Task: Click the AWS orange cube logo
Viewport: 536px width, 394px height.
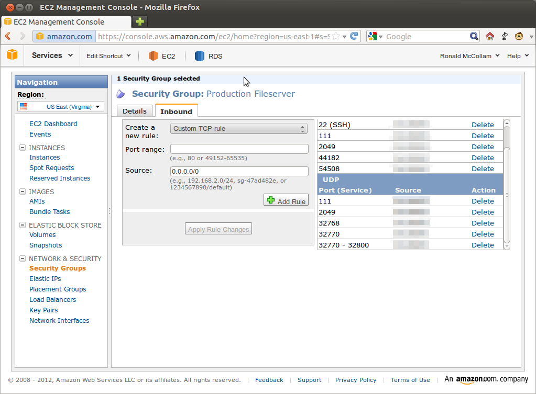Action: [x=12, y=54]
